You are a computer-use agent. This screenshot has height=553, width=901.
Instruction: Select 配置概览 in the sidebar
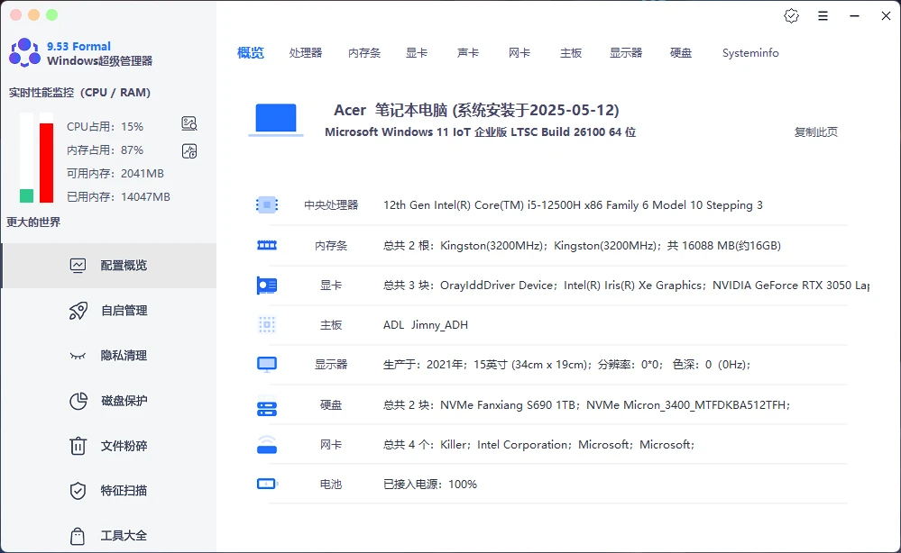(109, 266)
